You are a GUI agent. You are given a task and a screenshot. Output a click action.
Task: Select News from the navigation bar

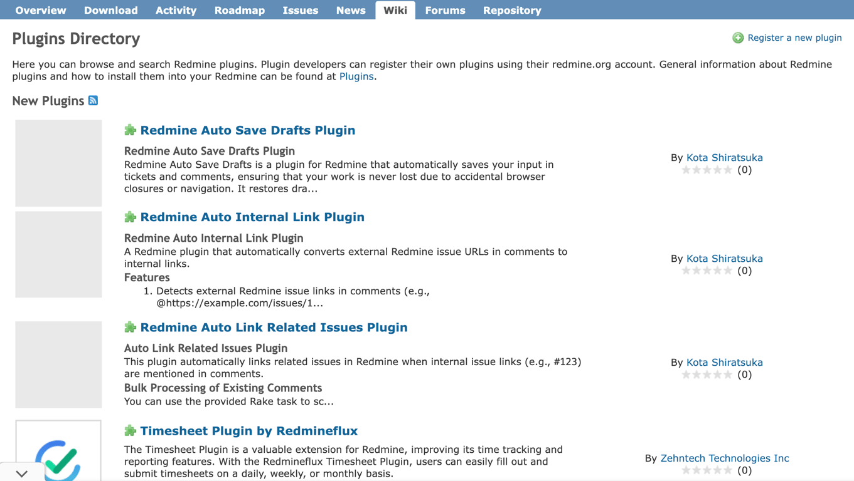tap(350, 10)
